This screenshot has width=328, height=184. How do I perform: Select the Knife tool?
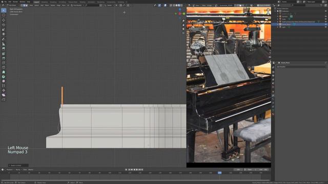4,72
